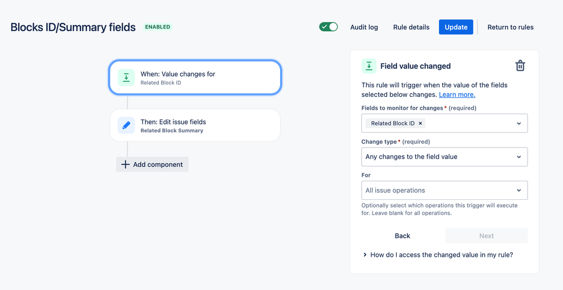The image size is (563, 290).
Task: Open the For issue operations dropdown
Action: [x=445, y=190]
